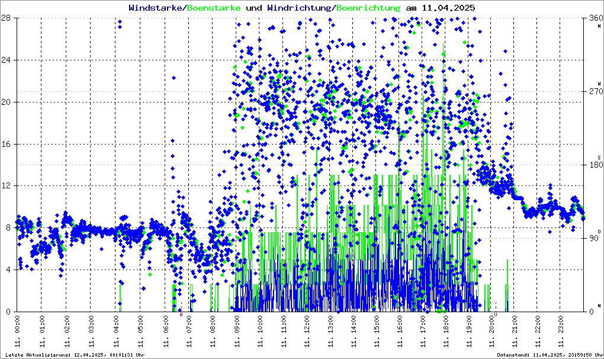604x359 pixels.
Task: Click the right axis value 360
Action: 596,18
